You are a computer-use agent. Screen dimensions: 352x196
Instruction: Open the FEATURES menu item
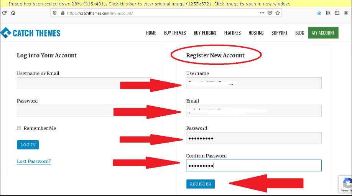232,33
